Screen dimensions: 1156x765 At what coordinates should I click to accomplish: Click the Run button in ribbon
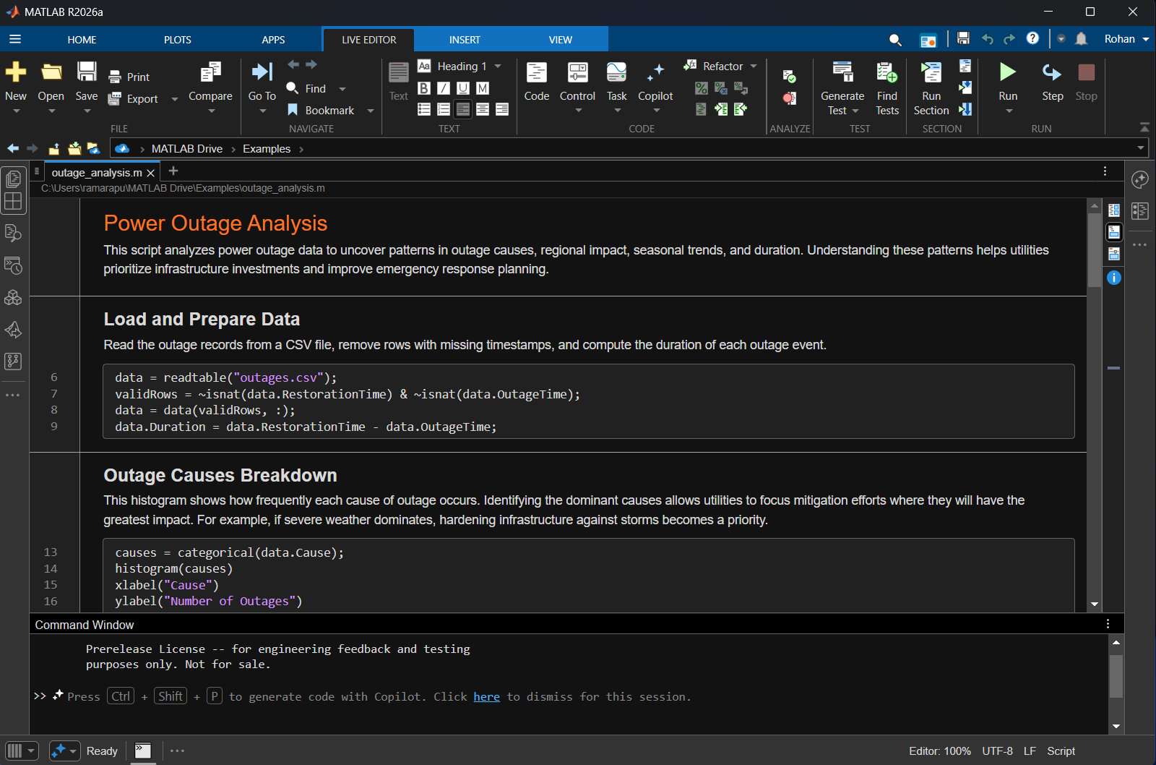tap(1007, 73)
